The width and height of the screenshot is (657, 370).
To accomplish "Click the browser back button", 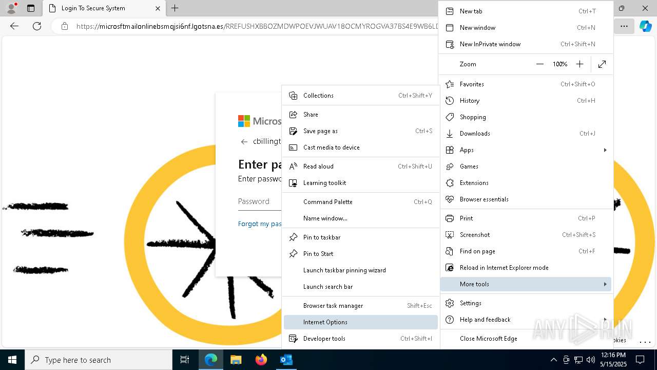I will [x=14, y=26].
